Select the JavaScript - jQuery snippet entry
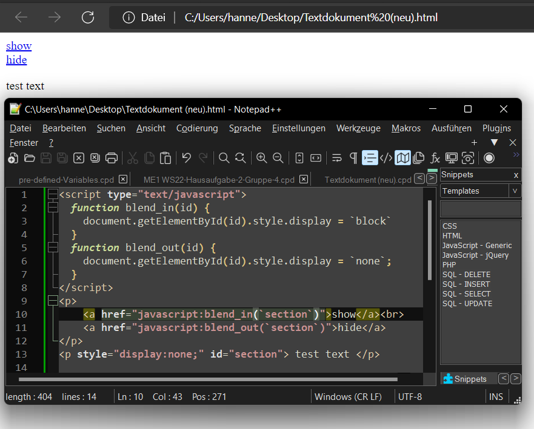Image resolution: width=534 pixels, height=429 pixels. point(475,255)
